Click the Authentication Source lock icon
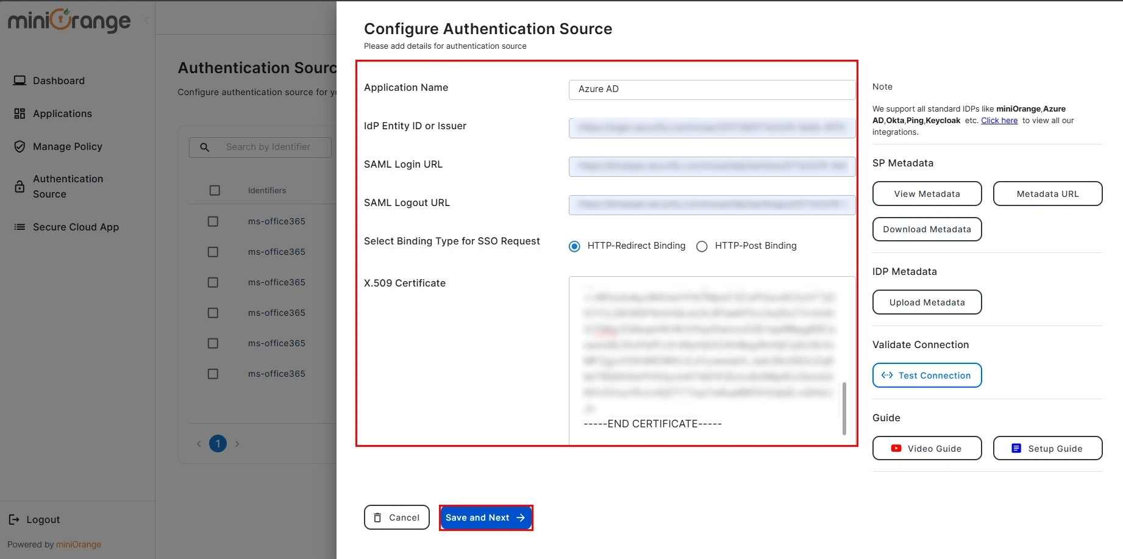The image size is (1123, 559). (x=20, y=187)
